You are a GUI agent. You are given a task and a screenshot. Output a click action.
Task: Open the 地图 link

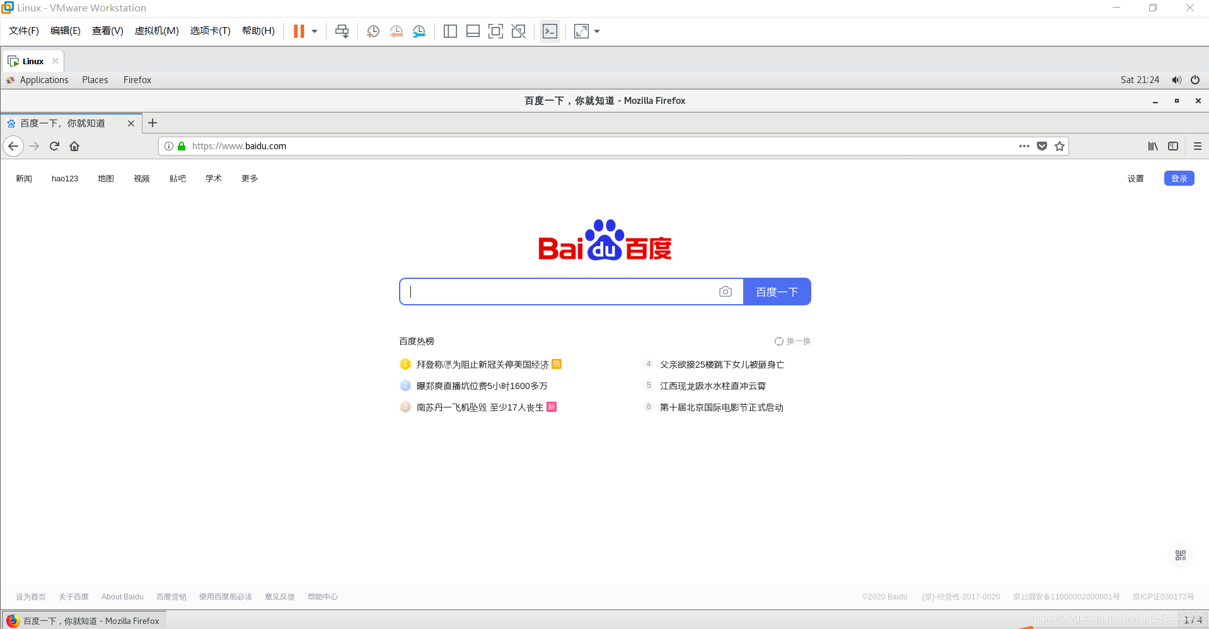[106, 179]
